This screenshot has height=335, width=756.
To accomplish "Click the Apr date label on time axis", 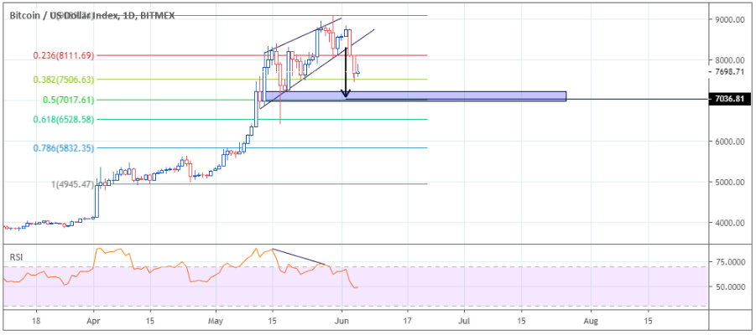I will click(x=93, y=321).
